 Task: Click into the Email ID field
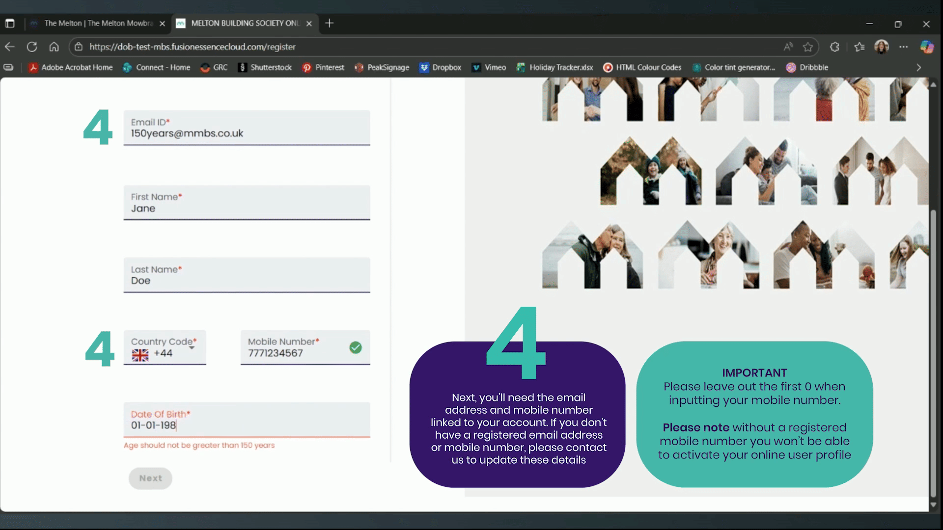(247, 128)
